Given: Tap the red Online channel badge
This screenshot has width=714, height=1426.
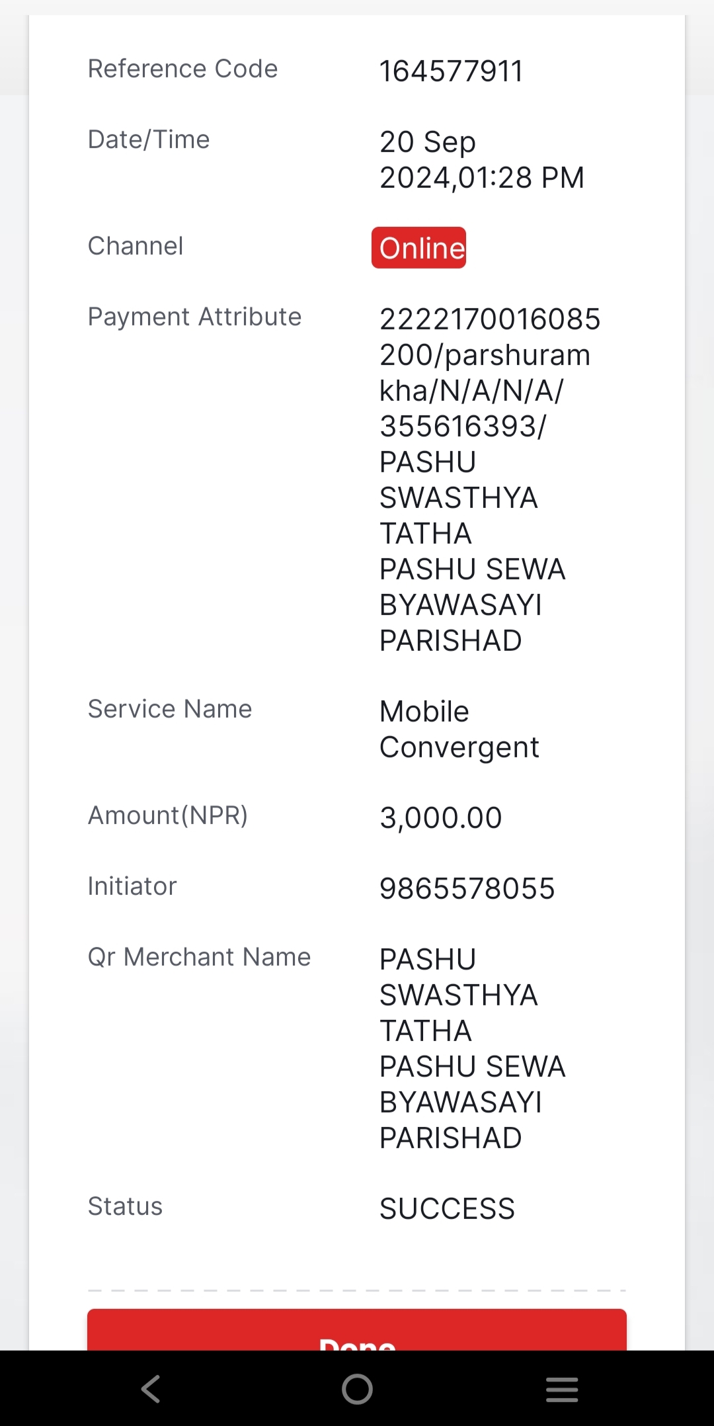Looking at the screenshot, I should 418,248.
